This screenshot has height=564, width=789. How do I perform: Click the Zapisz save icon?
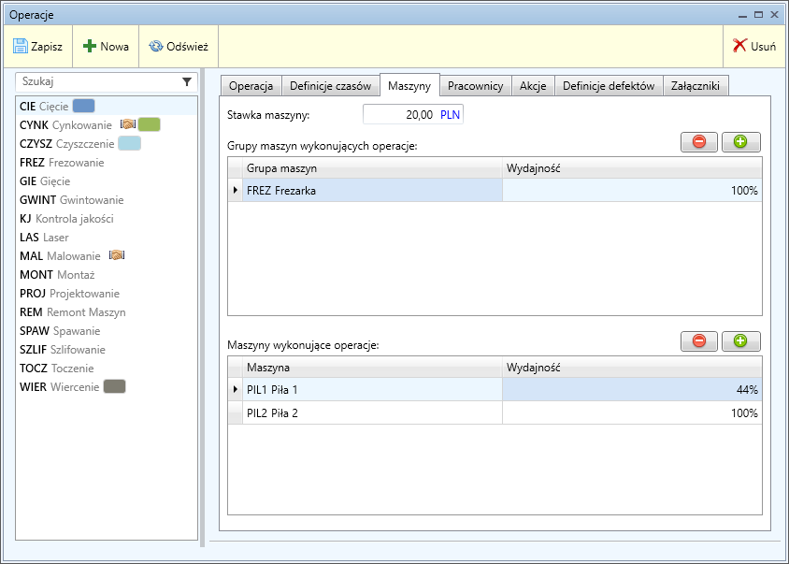21,46
